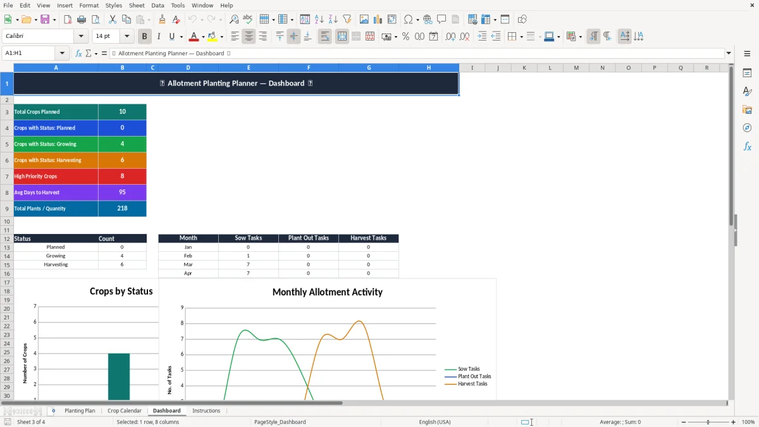
Task: Click the zoom in plus button
Action: point(734,422)
